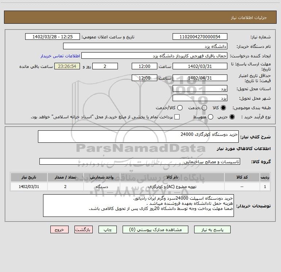The width and height of the screenshot is (281, 272).
Task: Click the general description field خرید دوستگاه کولرگازی
Action: (x=138, y=137)
